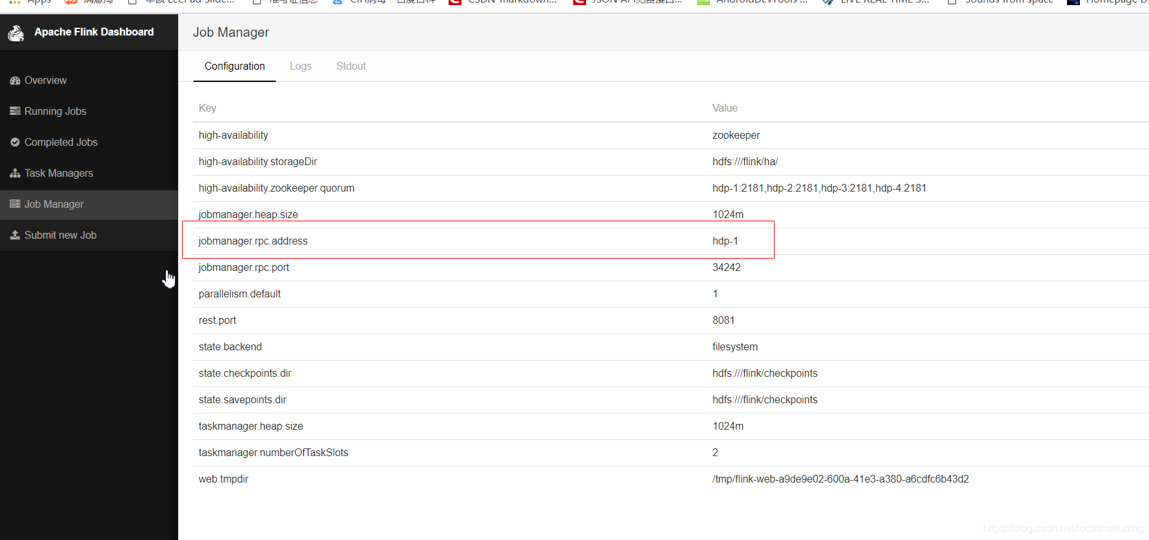The image size is (1149, 540).
Task: Click state.checkpoints.dir hdfs value
Action: (x=765, y=373)
